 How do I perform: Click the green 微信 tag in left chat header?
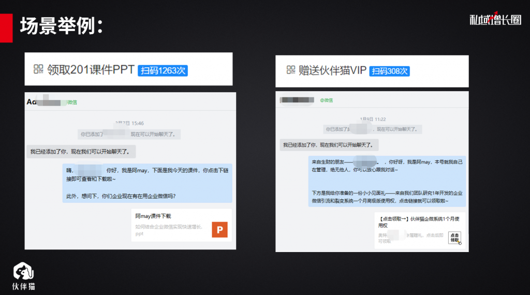(72, 102)
